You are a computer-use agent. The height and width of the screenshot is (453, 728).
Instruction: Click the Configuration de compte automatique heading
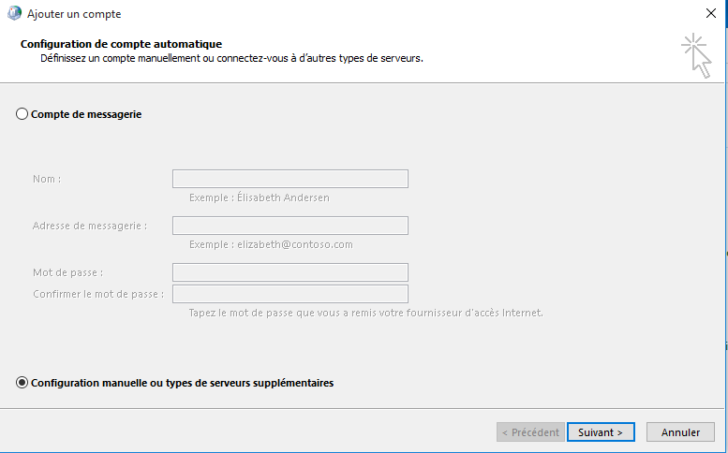click(x=121, y=44)
